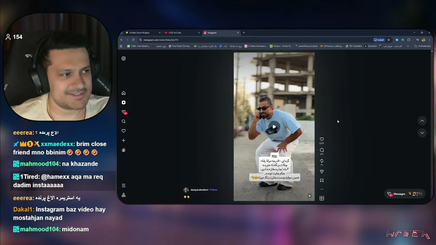Open the Chrome profile avatar
Image resolution: width=436 pixels, height=245 pixels.
[x=424, y=40]
